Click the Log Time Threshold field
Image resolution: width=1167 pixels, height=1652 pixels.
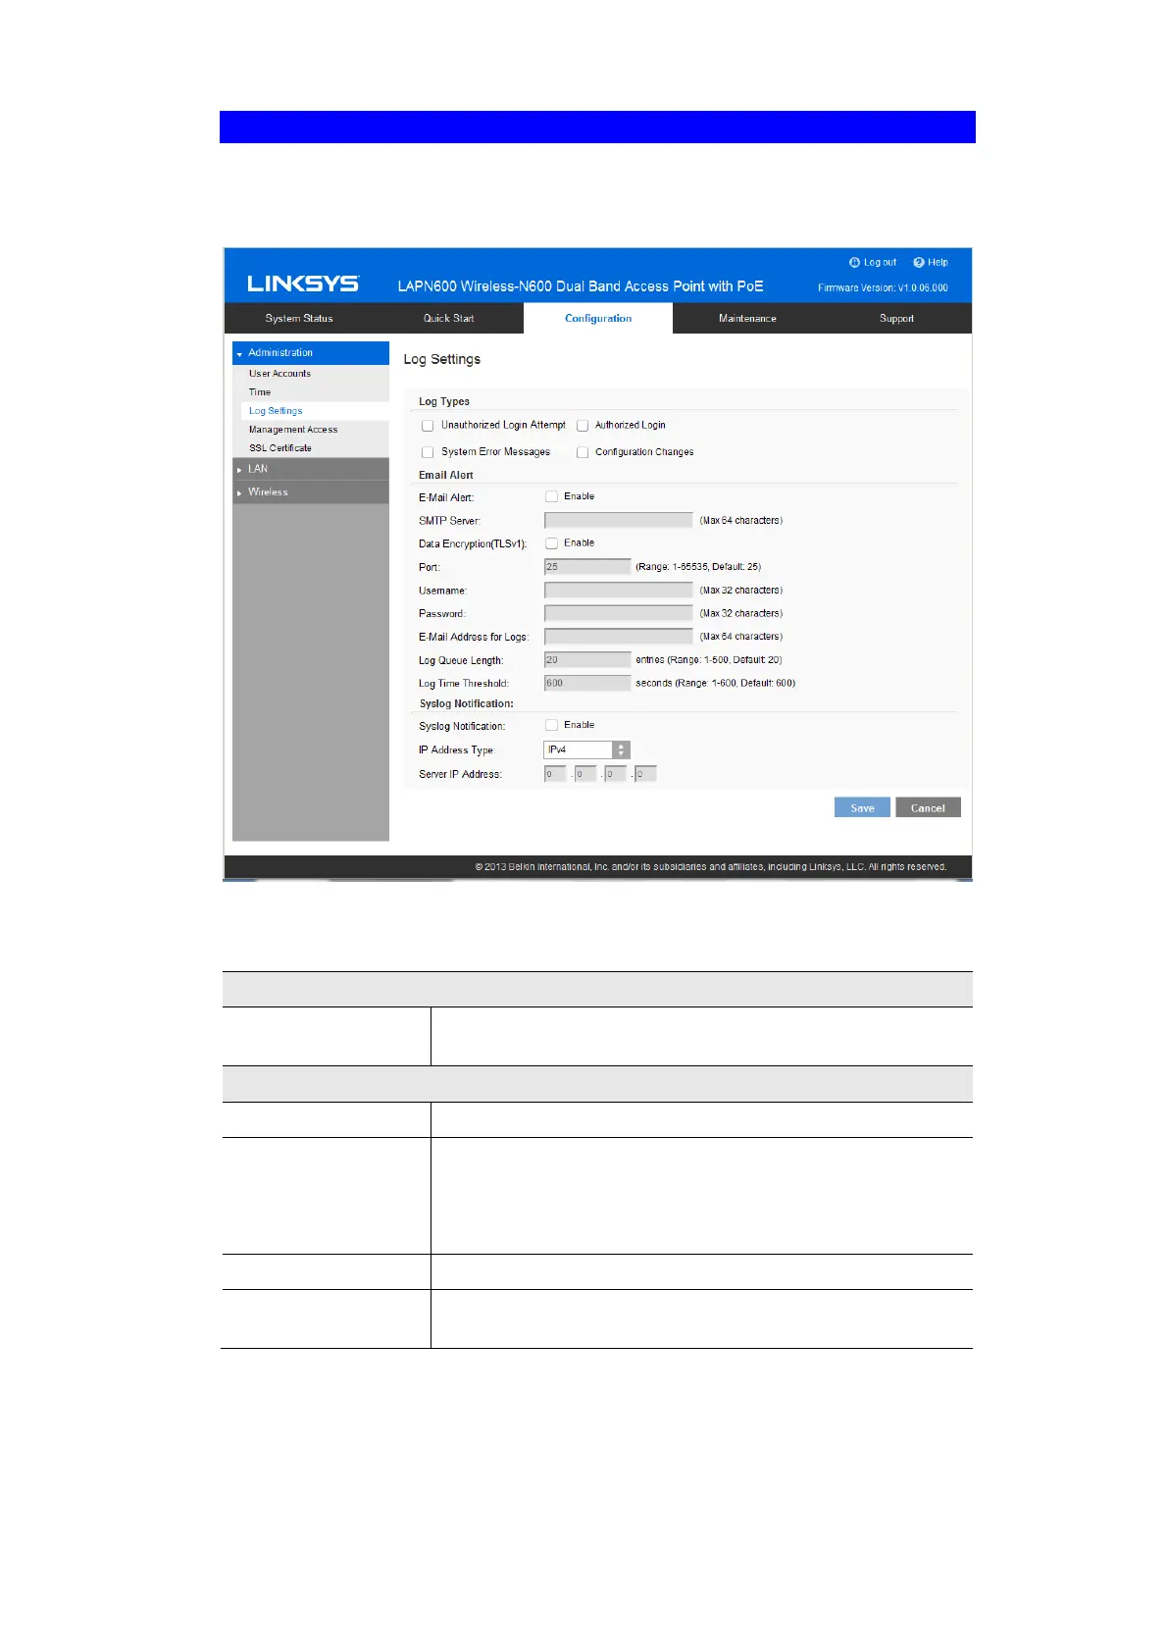click(587, 683)
